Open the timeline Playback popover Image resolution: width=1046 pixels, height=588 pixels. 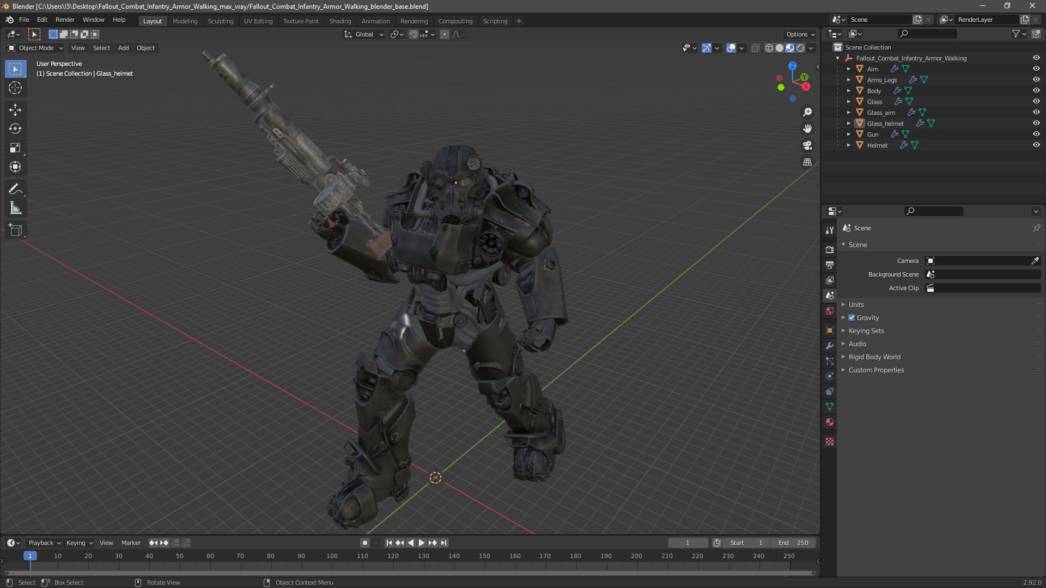(44, 543)
